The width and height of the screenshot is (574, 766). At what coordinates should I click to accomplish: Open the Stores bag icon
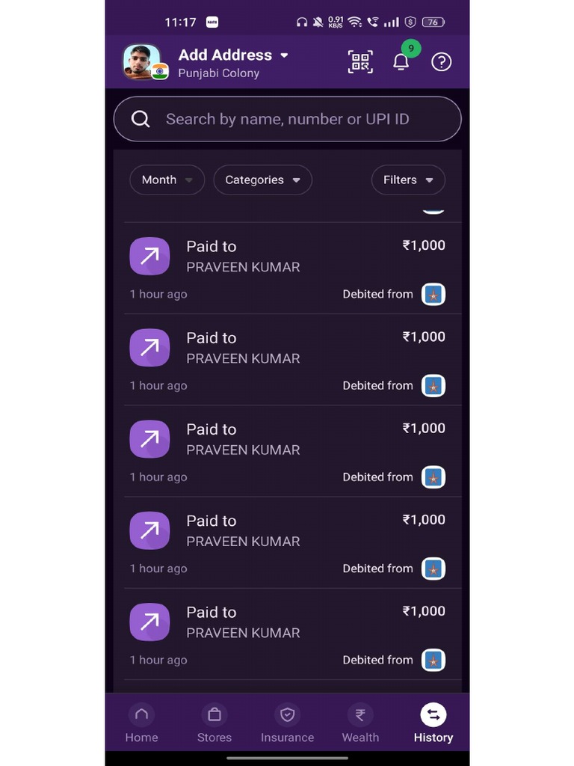(x=214, y=715)
